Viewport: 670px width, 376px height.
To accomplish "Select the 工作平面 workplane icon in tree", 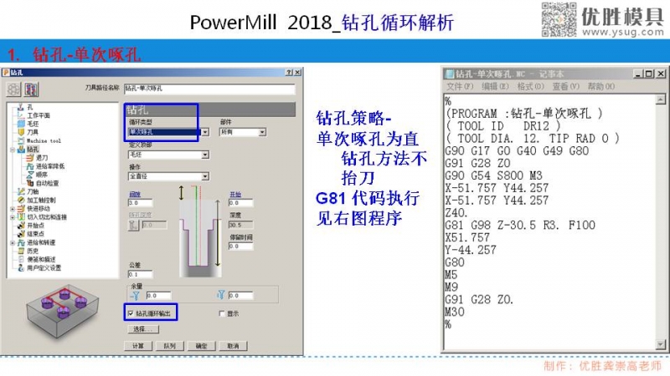I will click(x=20, y=115).
